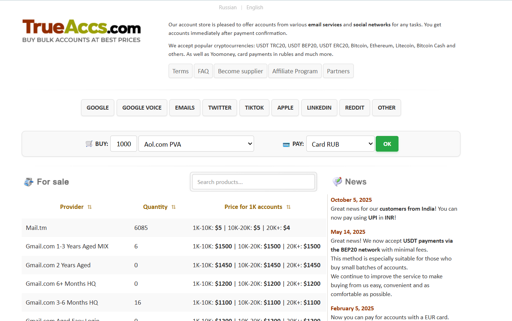Image resolution: width=512 pixels, height=321 pixels.
Task: Sort by Quantity arrows icon
Action: point(174,207)
